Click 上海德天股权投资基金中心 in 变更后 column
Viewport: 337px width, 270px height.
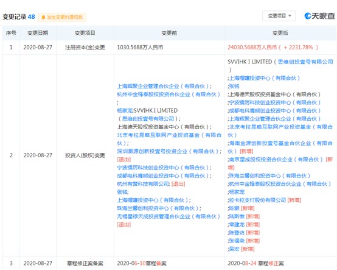tap(275, 94)
